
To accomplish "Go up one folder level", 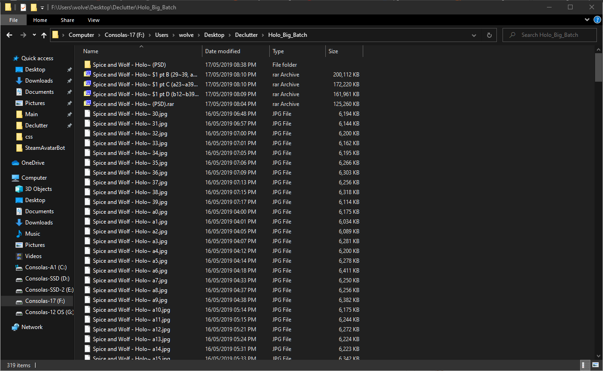I will click(44, 35).
